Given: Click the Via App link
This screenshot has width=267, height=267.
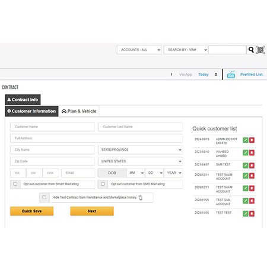Looking at the screenshot, I should 186,75.
